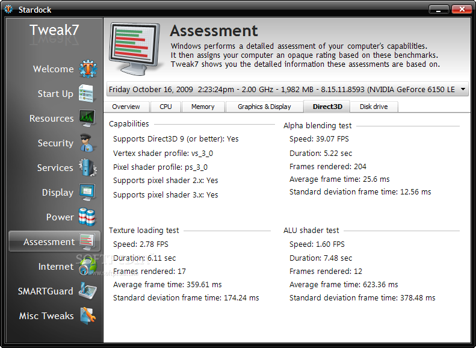476x348 pixels.
Task: Click 'Average frame time: 623.36 ms'
Action: pos(344,285)
